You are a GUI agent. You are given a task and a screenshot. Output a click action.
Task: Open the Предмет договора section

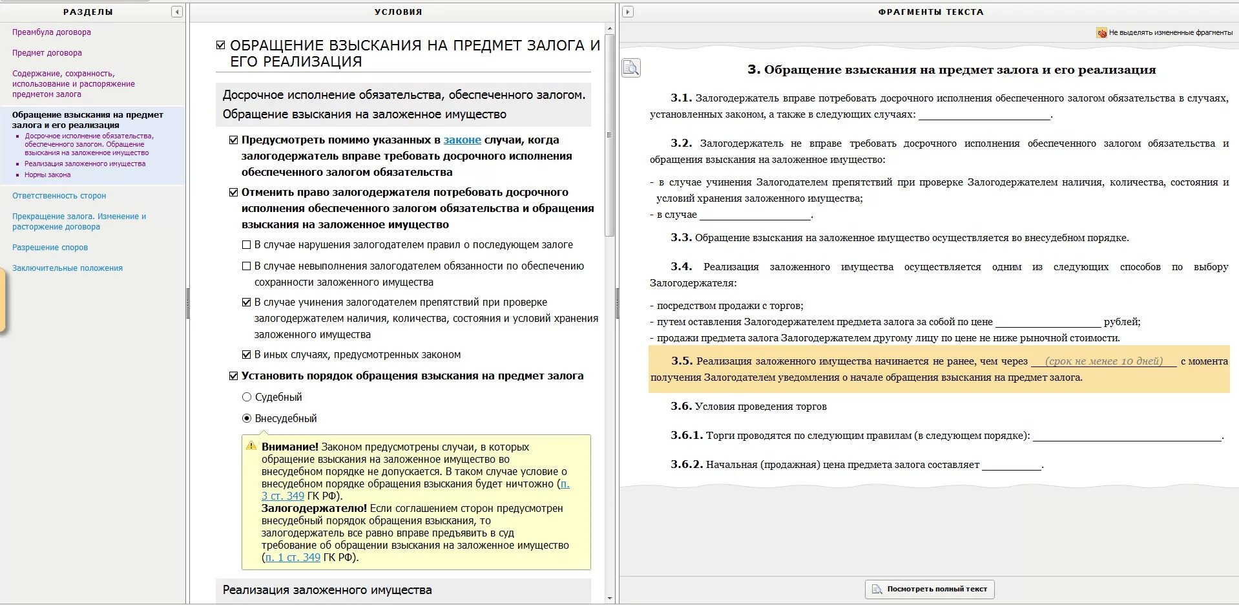coord(47,53)
